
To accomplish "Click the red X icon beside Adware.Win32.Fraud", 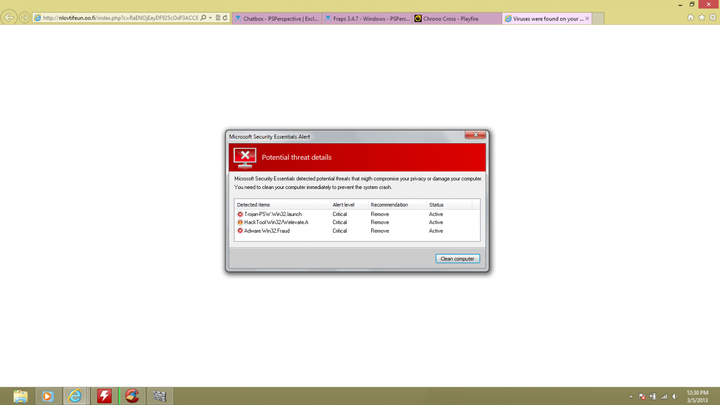I will click(240, 231).
